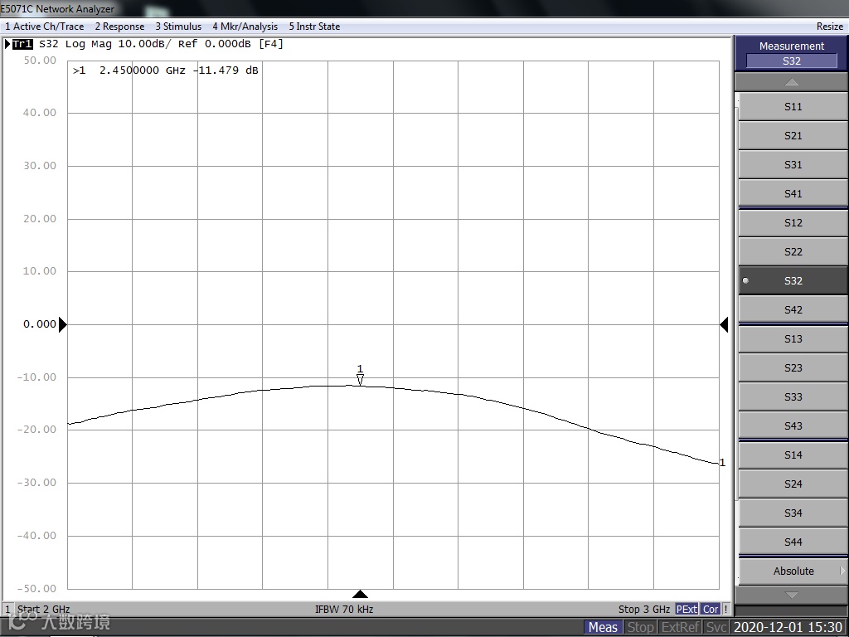Click the Meas status indicator
Screen dimensions: 849x637
[x=603, y=627]
